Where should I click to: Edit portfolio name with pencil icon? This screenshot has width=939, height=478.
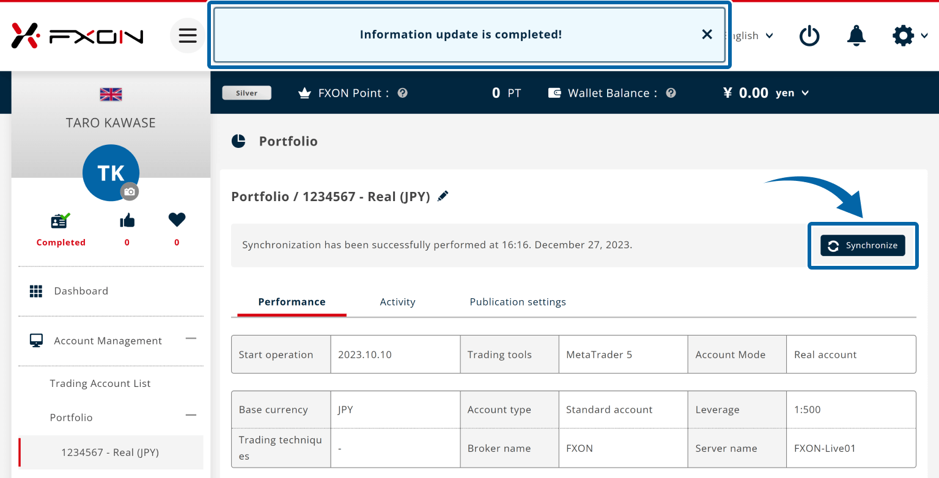click(443, 196)
